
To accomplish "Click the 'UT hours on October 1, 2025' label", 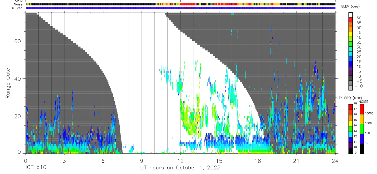I will point(180,168).
